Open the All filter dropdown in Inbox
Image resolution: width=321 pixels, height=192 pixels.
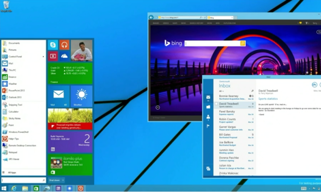point(221,91)
